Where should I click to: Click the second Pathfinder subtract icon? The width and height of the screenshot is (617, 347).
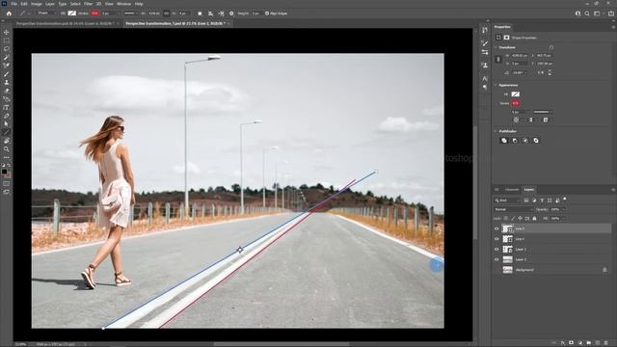click(x=515, y=141)
